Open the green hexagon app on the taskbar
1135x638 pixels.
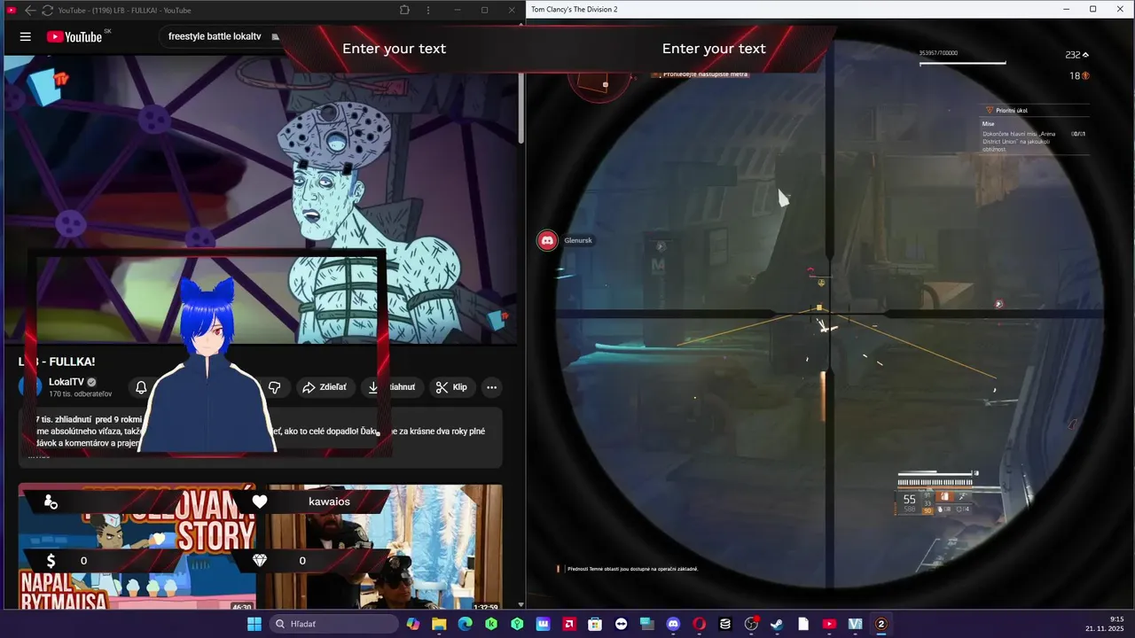tap(517, 624)
